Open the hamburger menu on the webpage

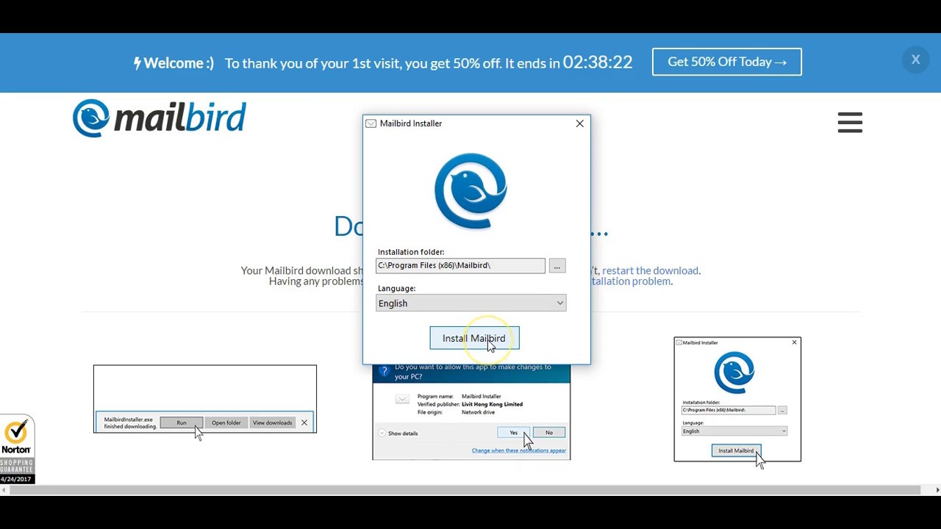pos(850,123)
